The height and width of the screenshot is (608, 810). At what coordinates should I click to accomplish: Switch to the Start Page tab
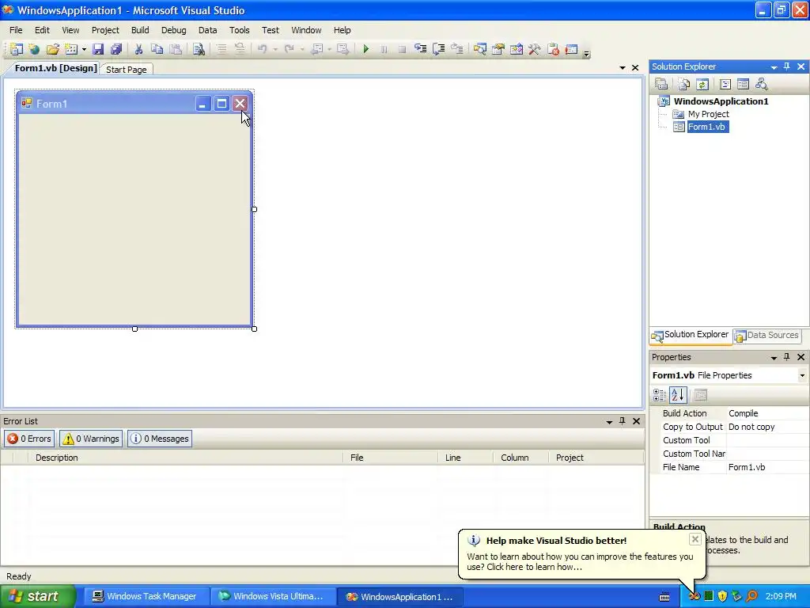tap(126, 70)
